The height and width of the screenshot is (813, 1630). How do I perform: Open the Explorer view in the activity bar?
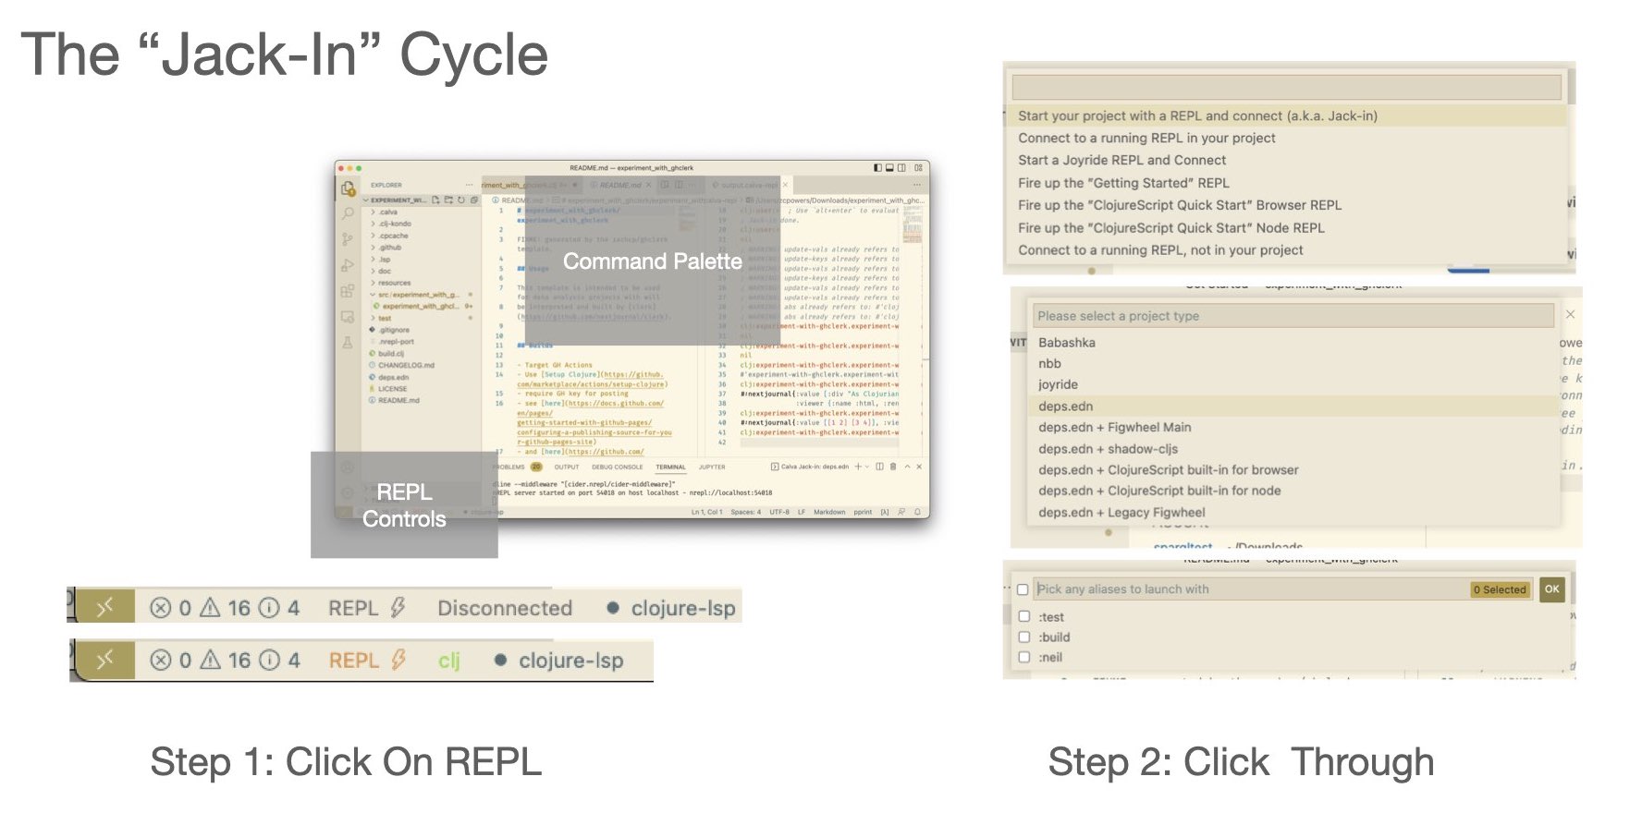(348, 188)
